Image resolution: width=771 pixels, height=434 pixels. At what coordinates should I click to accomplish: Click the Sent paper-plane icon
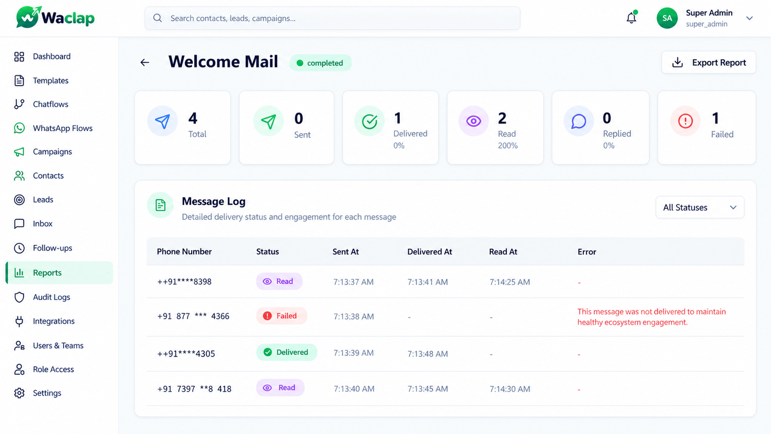[x=268, y=121]
